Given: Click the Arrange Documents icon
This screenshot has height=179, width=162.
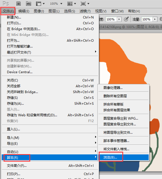Looking at the screenshot, I should 70,4.
